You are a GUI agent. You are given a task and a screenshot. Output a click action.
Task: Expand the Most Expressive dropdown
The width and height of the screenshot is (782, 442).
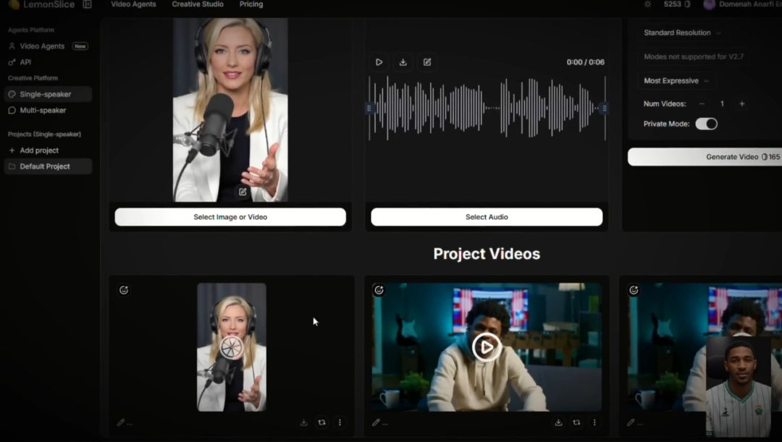pyautogui.click(x=676, y=81)
